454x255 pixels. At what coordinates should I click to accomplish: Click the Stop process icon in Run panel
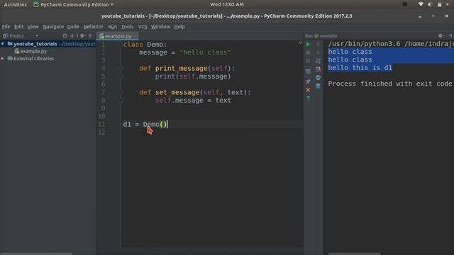click(308, 53)
